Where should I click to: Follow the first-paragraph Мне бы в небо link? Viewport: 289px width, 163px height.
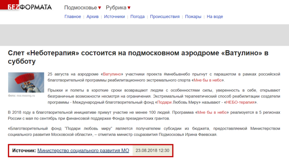[x=207, y=80]
